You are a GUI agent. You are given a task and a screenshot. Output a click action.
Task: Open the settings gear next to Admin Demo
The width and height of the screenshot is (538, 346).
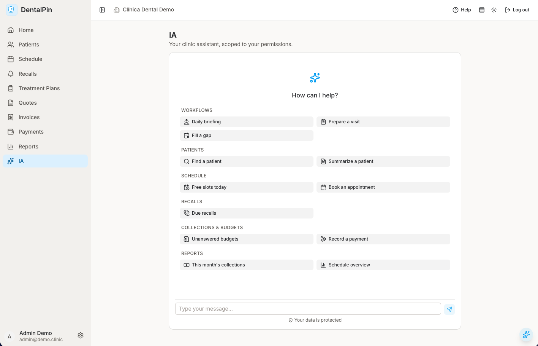tap(81, 335)
